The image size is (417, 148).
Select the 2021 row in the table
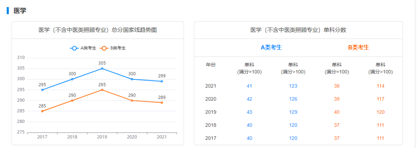(x=298, y=86)
